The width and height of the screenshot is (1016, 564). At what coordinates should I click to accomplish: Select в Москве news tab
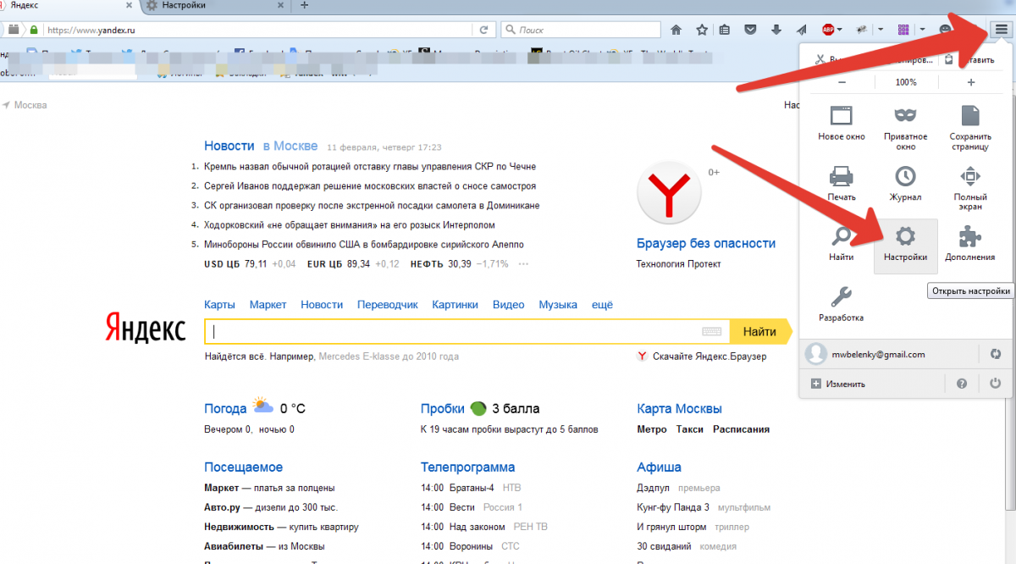[290, 146]
